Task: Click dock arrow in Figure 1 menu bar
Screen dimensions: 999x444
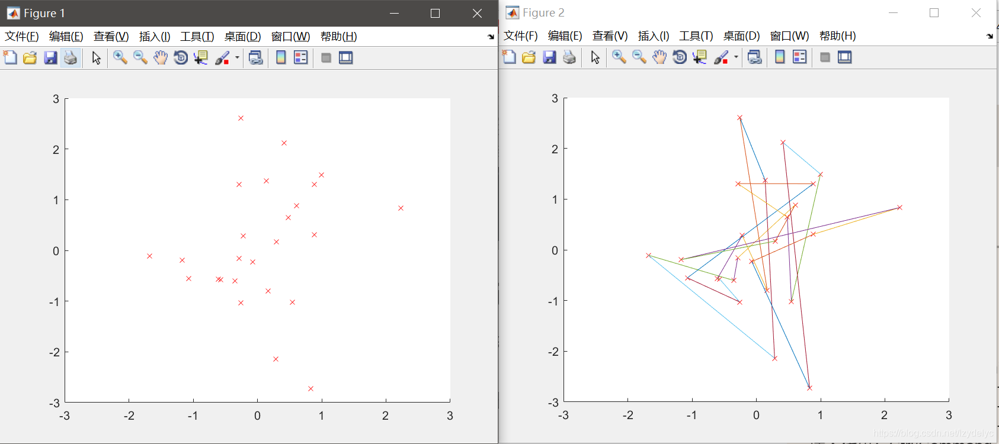Action: pos(491,37)
